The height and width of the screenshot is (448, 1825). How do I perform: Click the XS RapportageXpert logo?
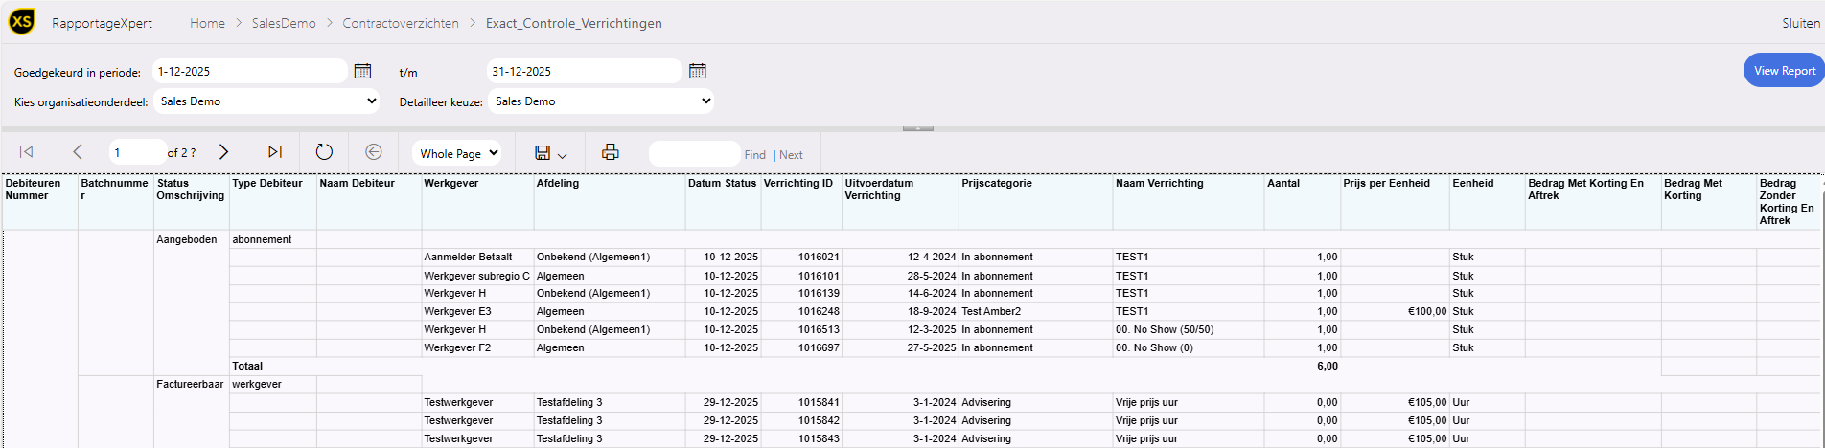(22, 22)
